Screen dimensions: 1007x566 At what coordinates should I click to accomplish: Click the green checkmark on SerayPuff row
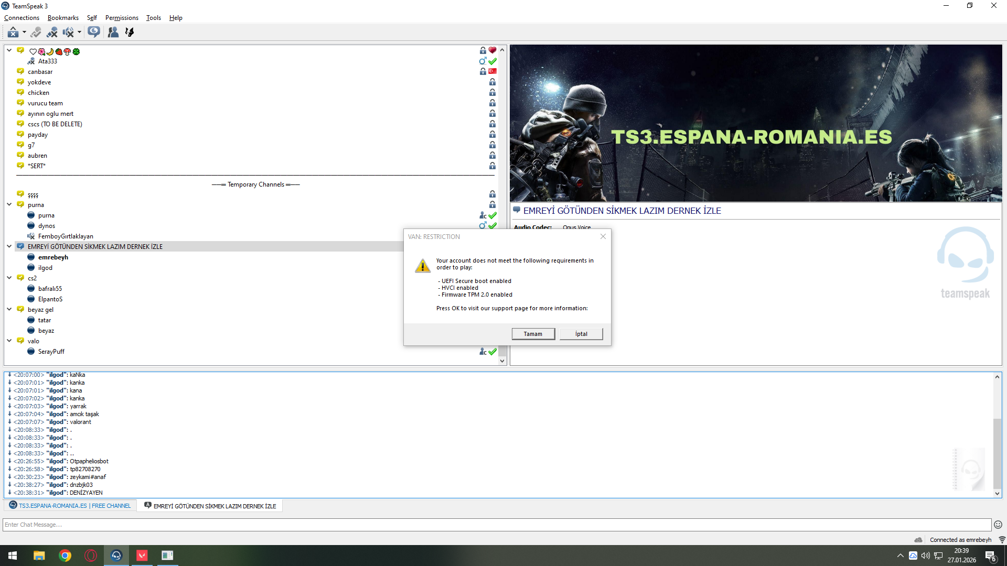click(x=492, y=352)
